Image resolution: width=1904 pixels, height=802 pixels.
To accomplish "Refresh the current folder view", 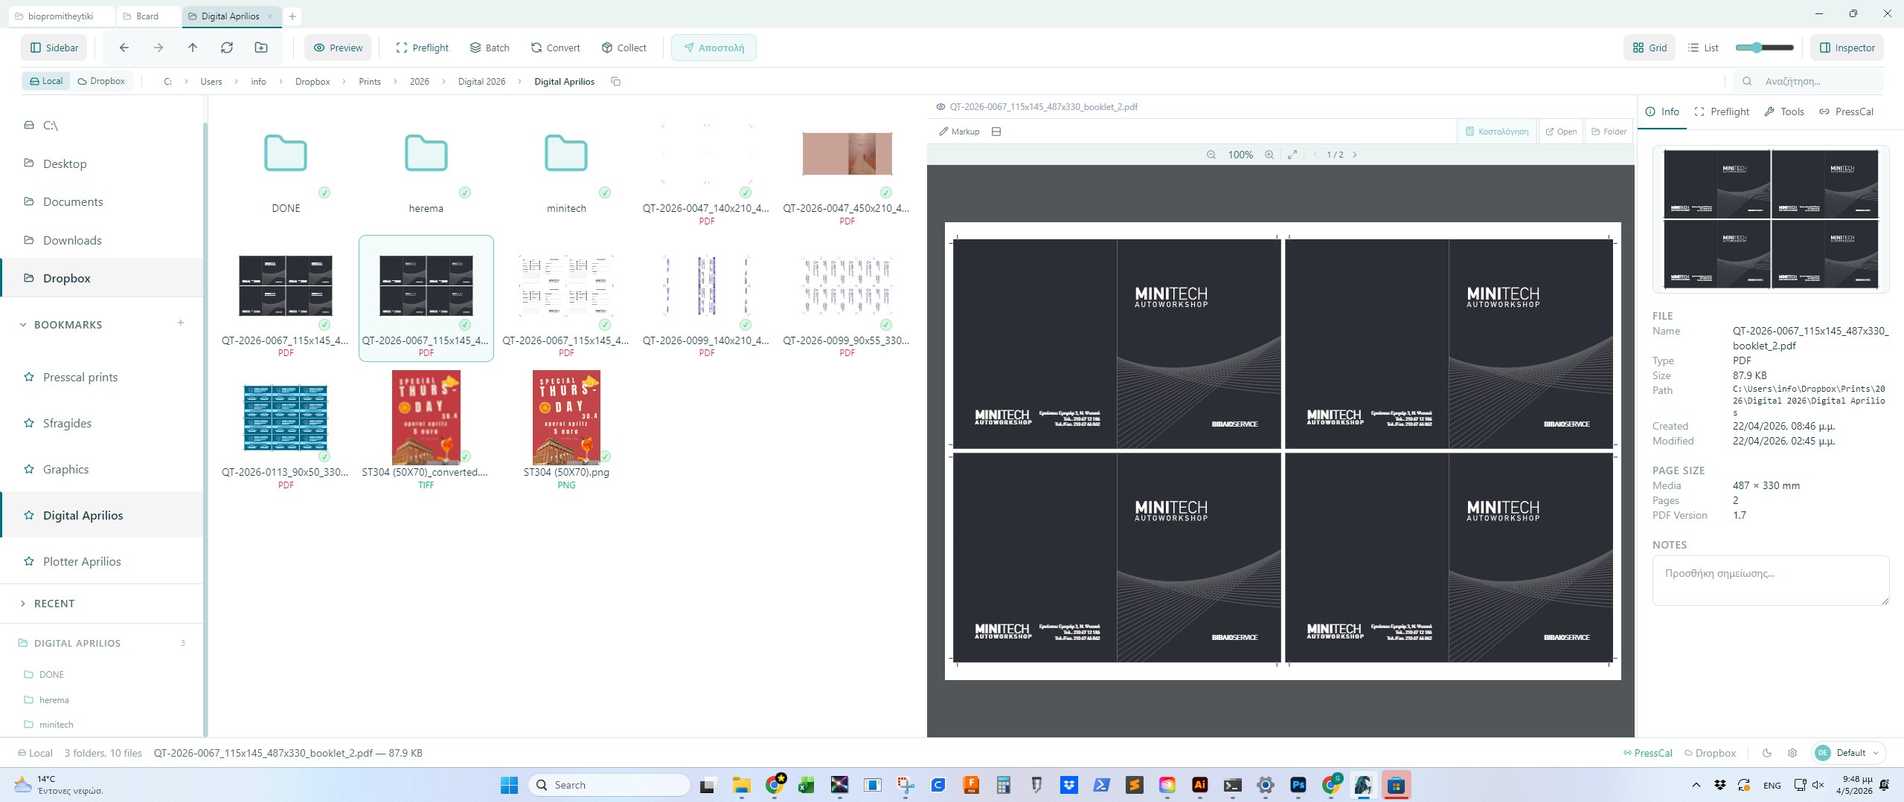I will point(227,48).
